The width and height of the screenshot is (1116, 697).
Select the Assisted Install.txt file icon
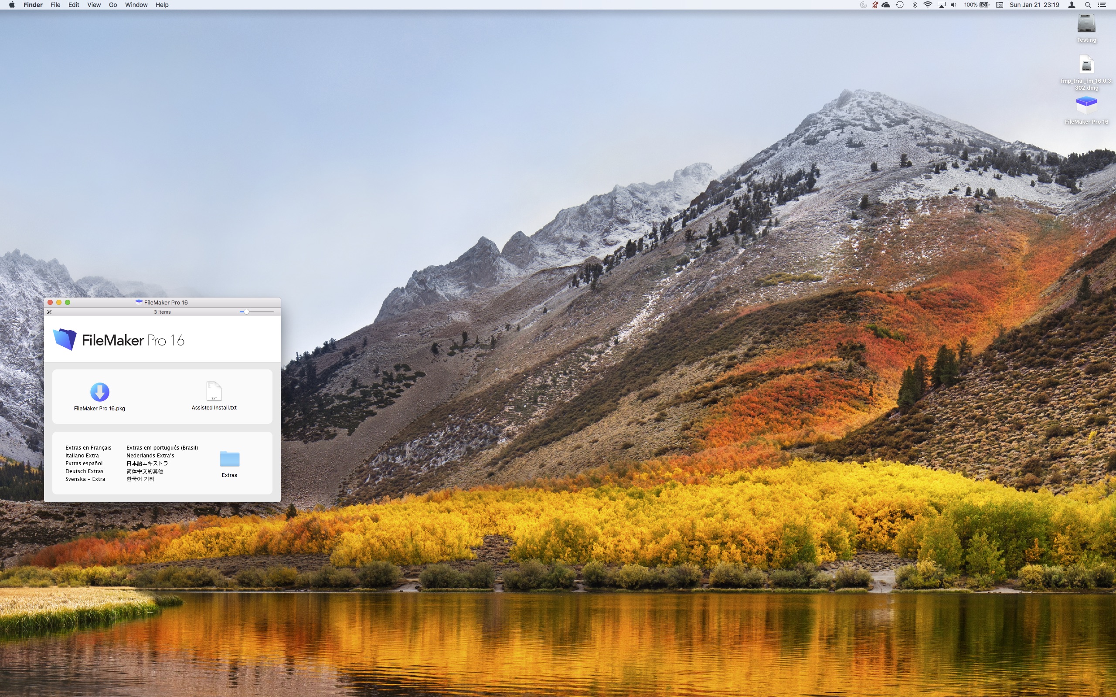point(214,391)
